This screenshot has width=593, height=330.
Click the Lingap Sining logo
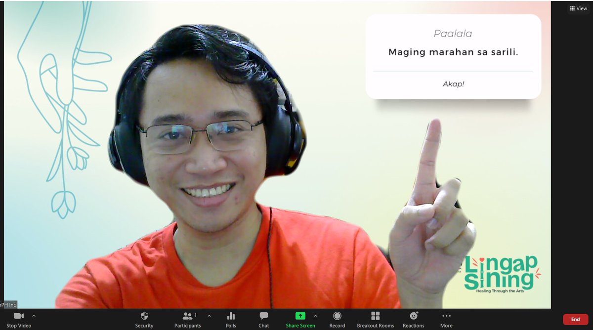tap(502, 274)
